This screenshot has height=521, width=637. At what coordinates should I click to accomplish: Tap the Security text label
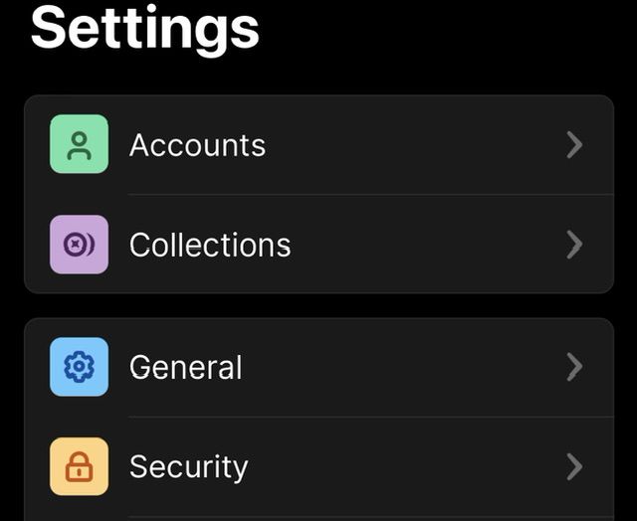(x=188, y=466)
